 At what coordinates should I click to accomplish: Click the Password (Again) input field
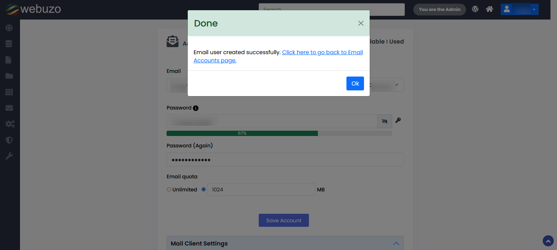coord(285,160)
